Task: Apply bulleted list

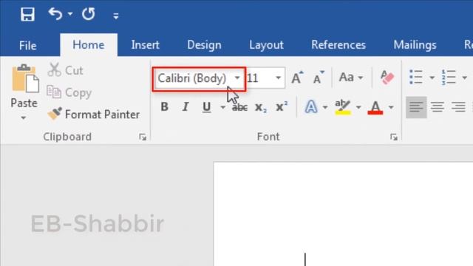Action: (416, 77)
